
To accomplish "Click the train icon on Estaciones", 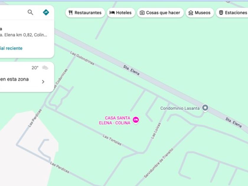I will tap(221, 13).
